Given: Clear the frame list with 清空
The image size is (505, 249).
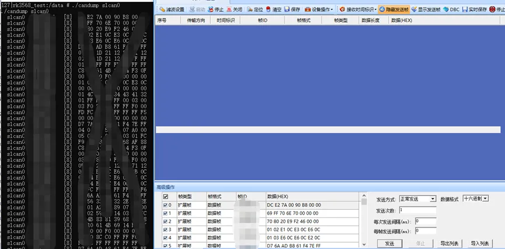Looking at the screenshot, I should pyautogui.click(x=274, y=9).
